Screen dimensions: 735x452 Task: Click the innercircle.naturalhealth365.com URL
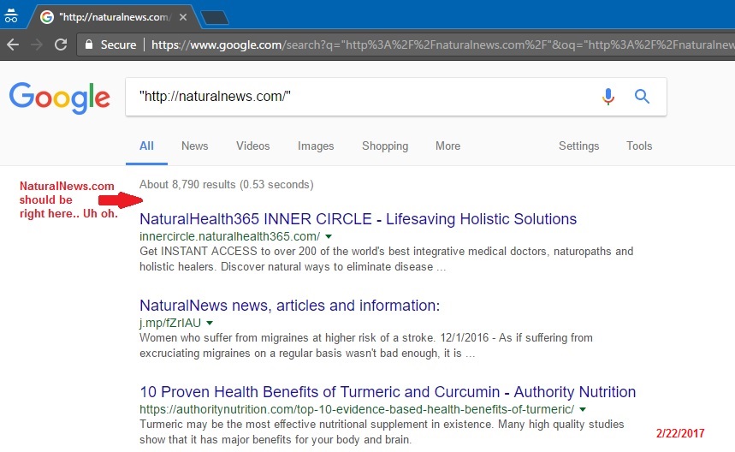pyautogui.click(x=229, y=236)
